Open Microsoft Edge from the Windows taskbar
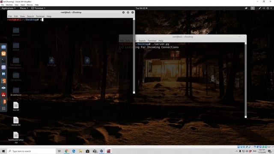The width and height of the screenshot is (274, 154). [74, 151]
